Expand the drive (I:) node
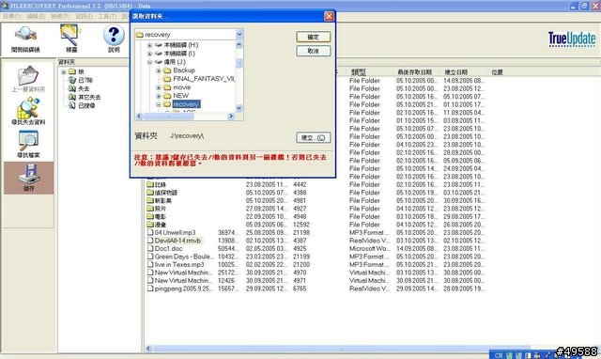Image resolution: width=601 pixels, height=359 pixels. (x=149, y=54)
